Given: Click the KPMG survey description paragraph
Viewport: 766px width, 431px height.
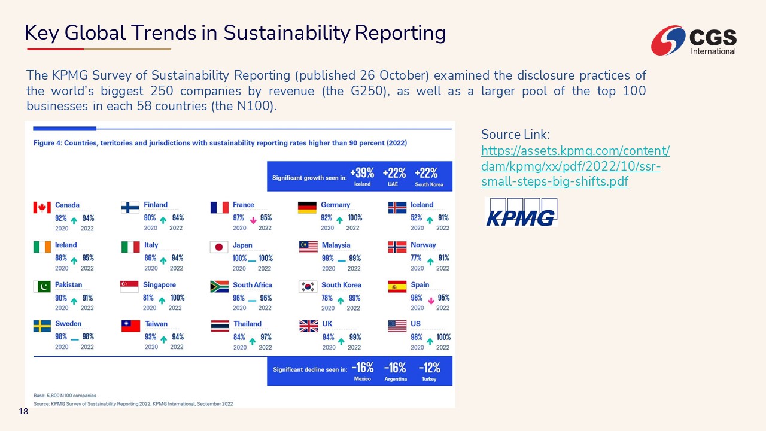Looking at the screenshot, I should 335,90.
